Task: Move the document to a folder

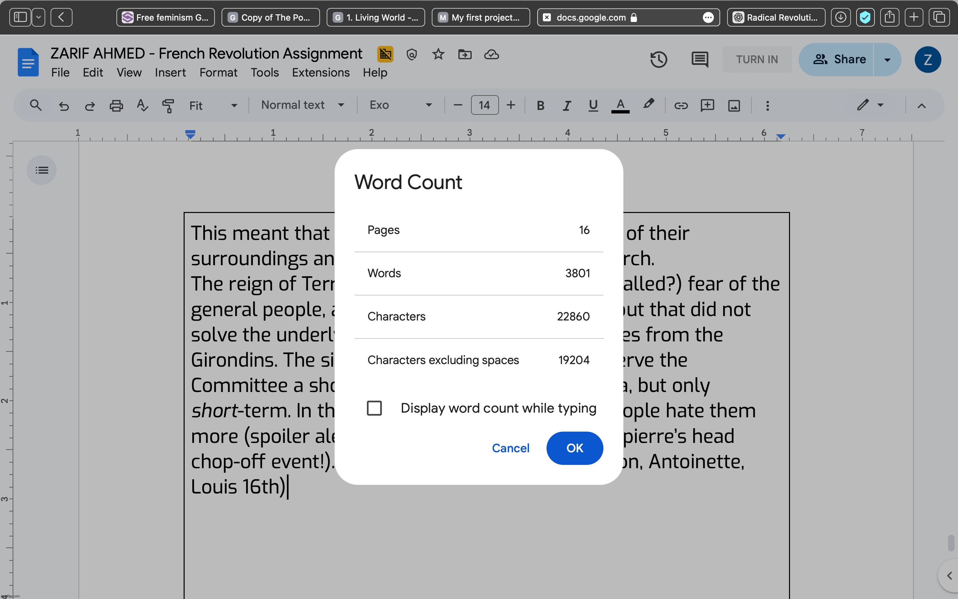Action: (x=465, y=54)
